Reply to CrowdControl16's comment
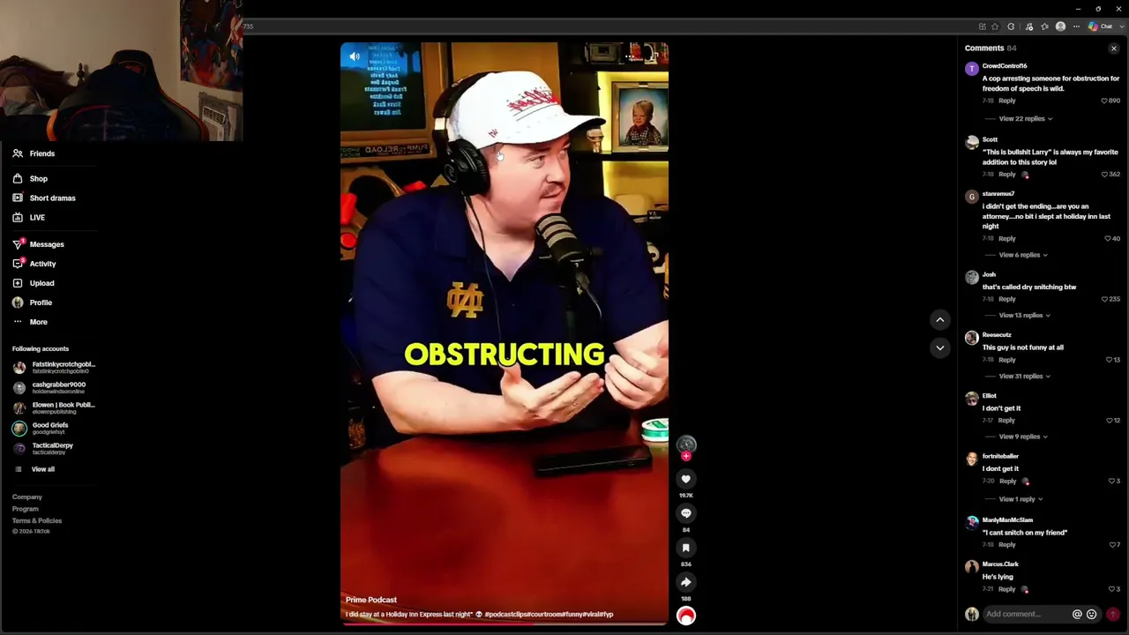Viewport: 1129px width, 635px height. coord(1006,101)
